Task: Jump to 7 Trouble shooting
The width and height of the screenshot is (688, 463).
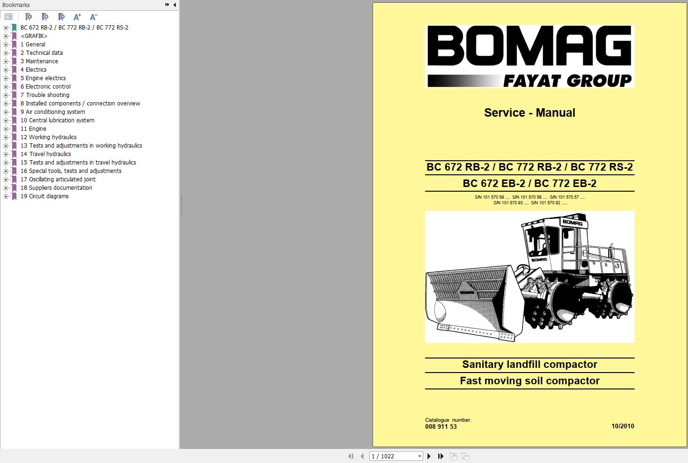Action: (x=45, y=95)
